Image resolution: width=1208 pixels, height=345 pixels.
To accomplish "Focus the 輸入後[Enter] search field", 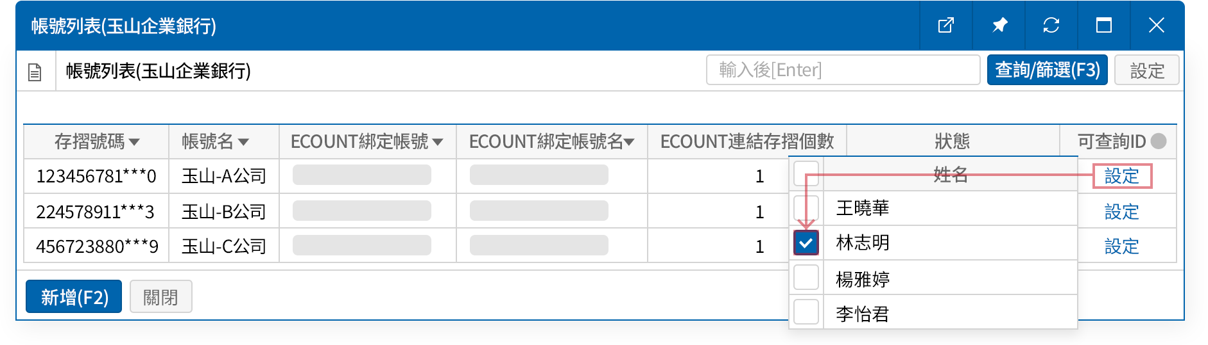I will 843,70.
